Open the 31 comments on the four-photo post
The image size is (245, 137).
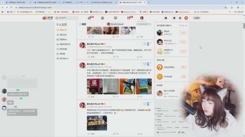116,97
